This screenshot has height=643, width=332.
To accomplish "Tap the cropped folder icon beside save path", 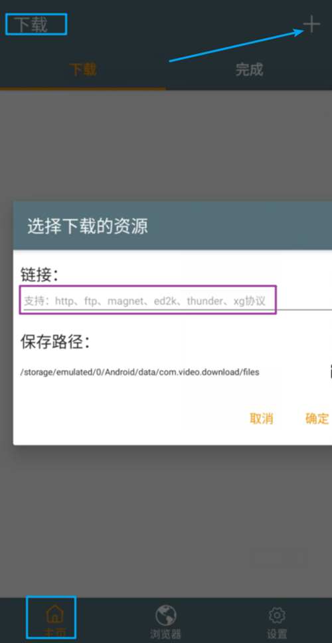I will [x=331, y=371].
